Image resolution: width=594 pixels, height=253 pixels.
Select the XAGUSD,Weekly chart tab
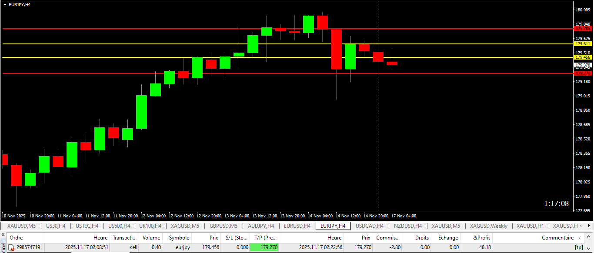click(488, 226)
